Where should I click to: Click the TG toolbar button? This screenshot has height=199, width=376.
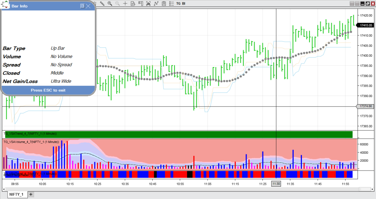pos(179,3)
